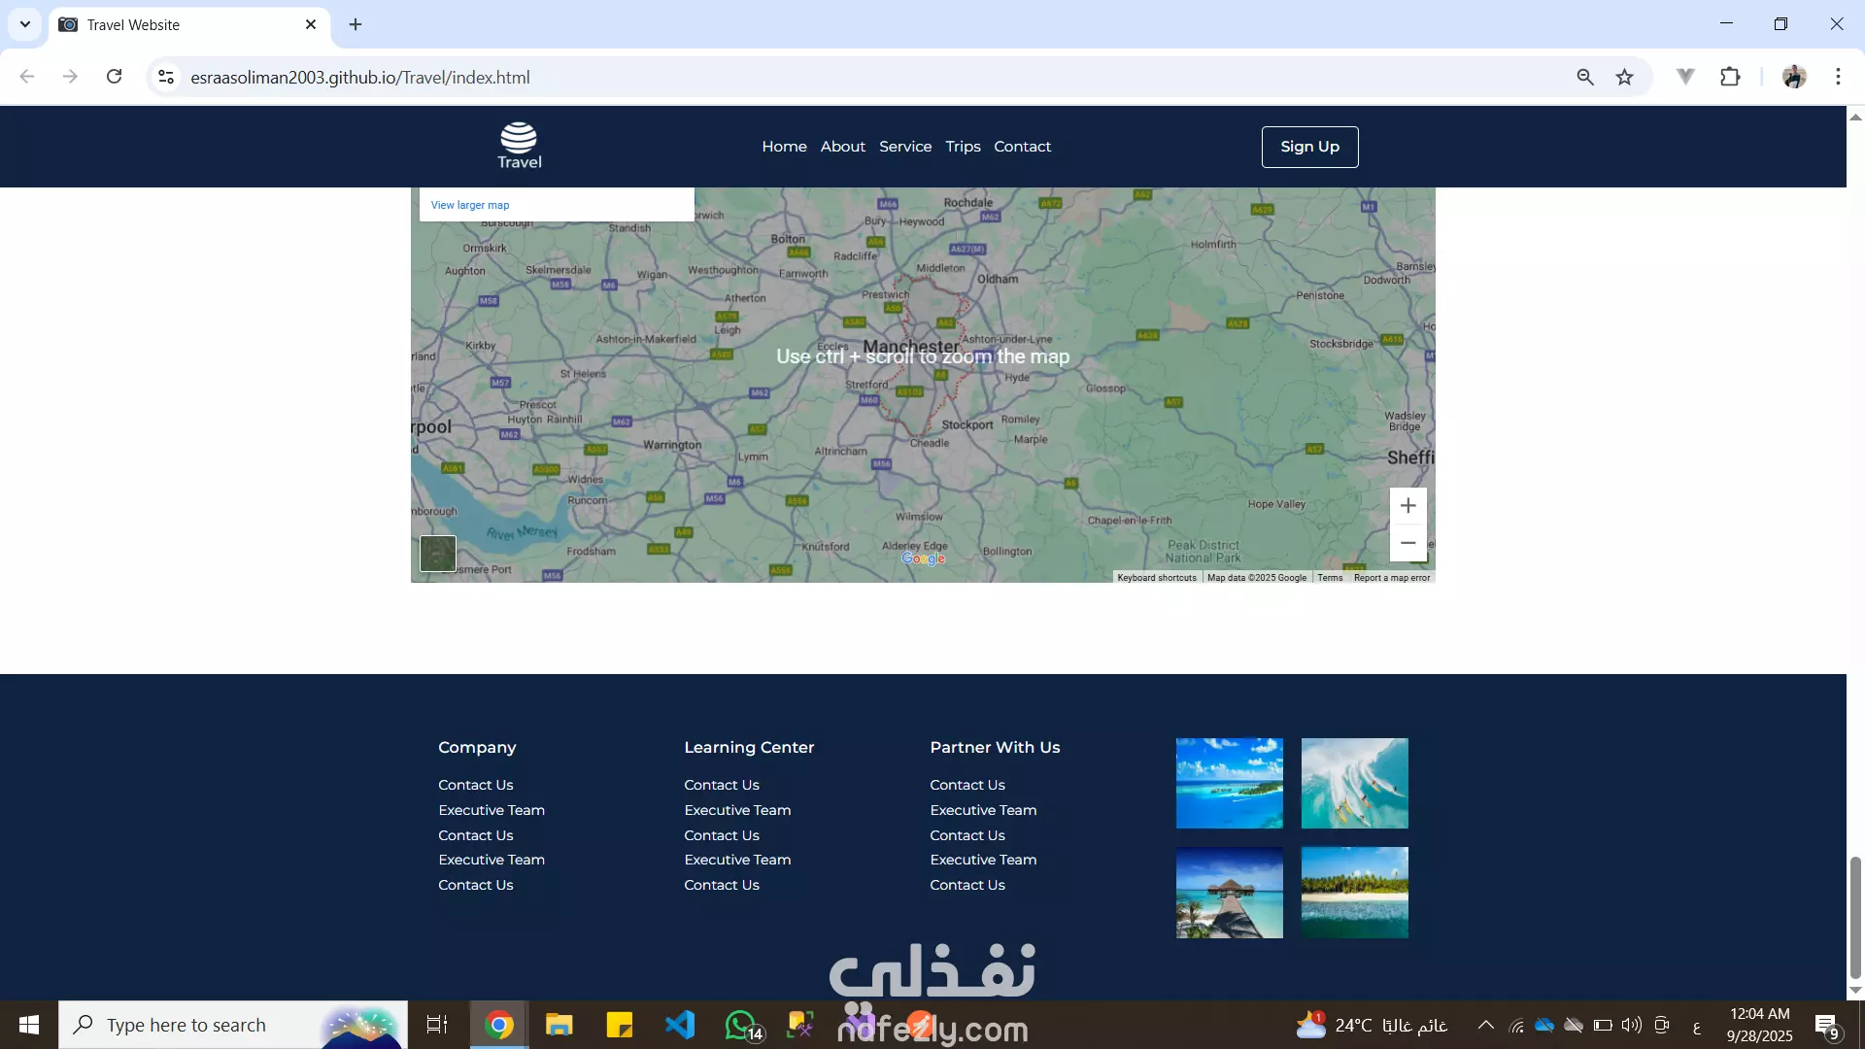Click the vertical page scrollbar thumb
The height and width of the screenshot is (1049, 1865).
click(1855, 918)
